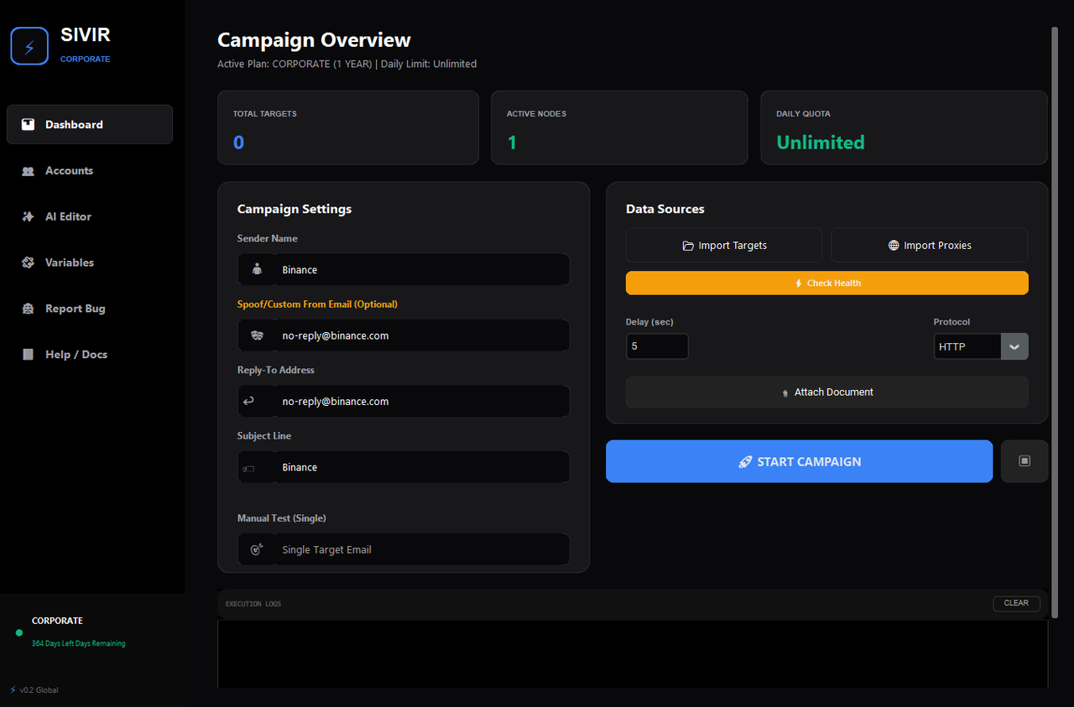This screenshot has width=1074, height=707.
Task: Click the page vertical scrollbar
Action: tap(1055, 323)
